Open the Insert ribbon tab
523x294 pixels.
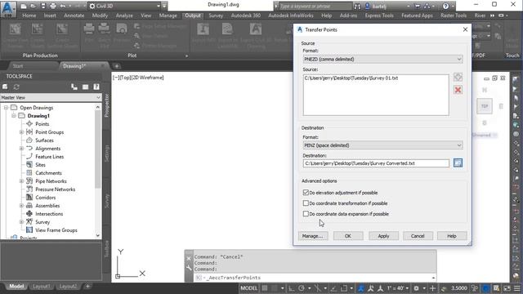[x=50, y=16]
